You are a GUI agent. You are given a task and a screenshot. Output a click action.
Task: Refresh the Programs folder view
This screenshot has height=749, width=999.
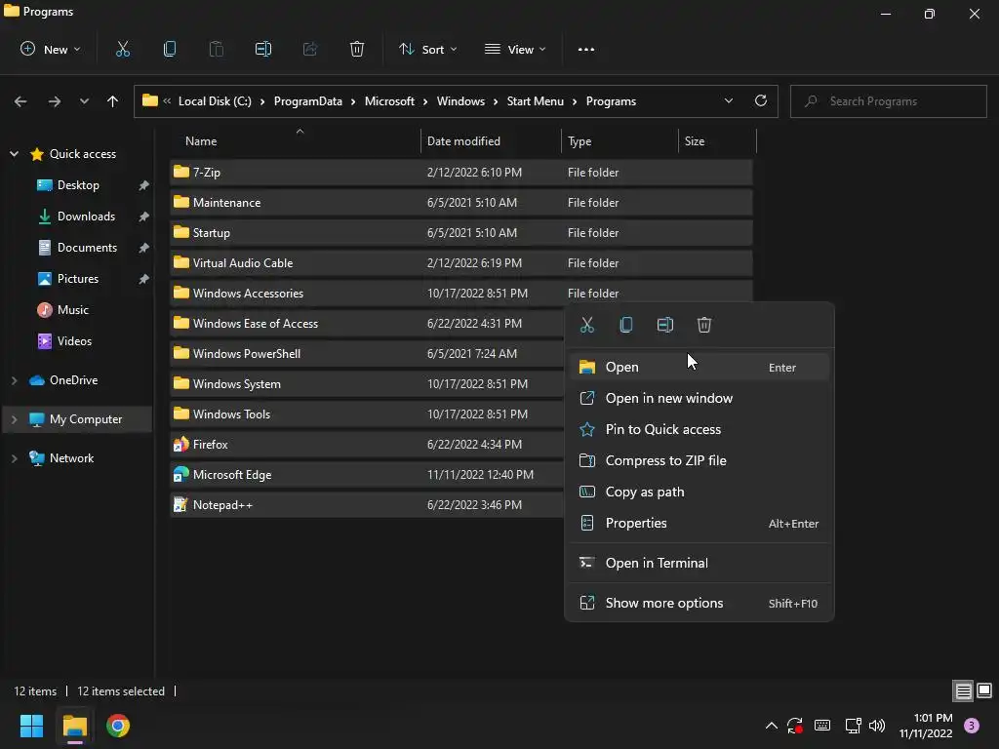761,100
